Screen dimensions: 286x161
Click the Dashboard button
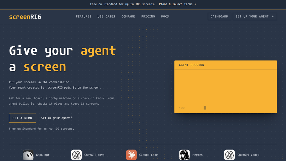[219, 16]
